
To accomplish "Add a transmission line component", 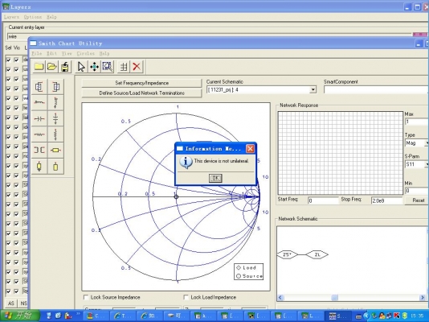I will 55,150.
